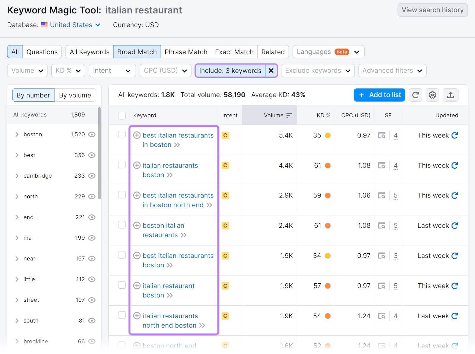Refresh the keyword results table

(415, 95)
